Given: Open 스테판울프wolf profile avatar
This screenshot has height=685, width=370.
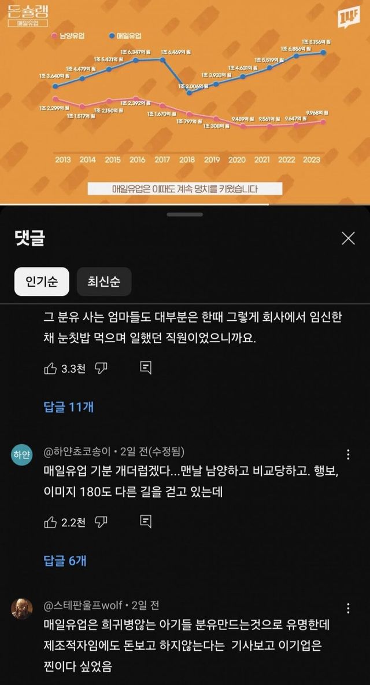Looking at the screenshot, I should [21, 609].
